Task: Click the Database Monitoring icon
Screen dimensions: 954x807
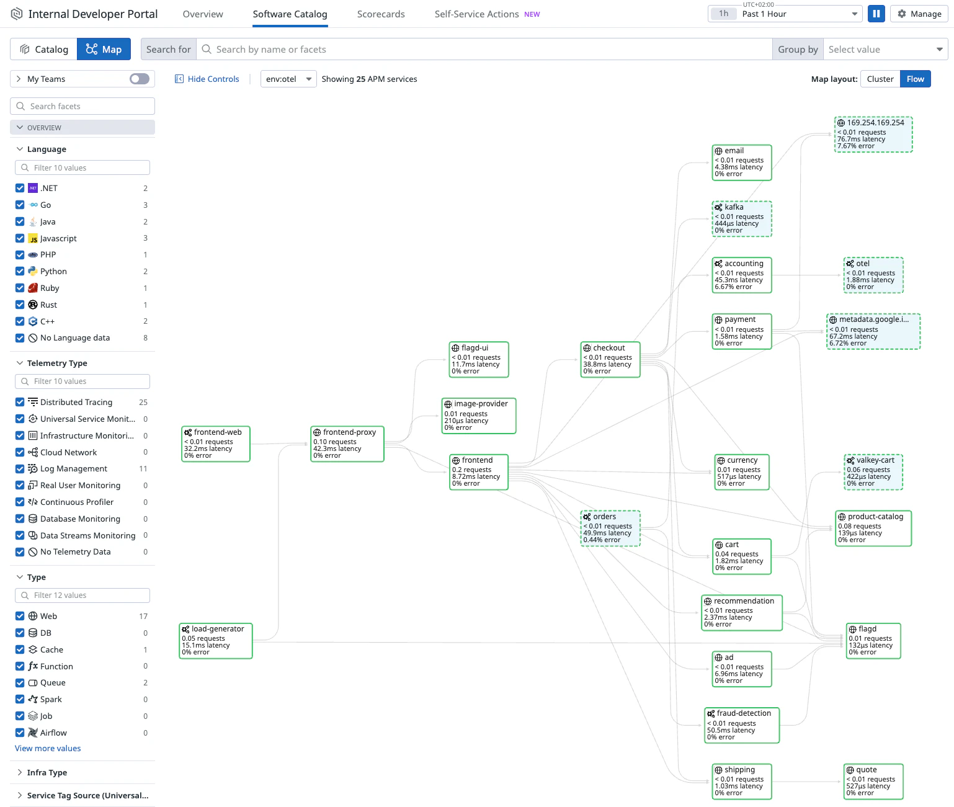Action: pos(33,519)
